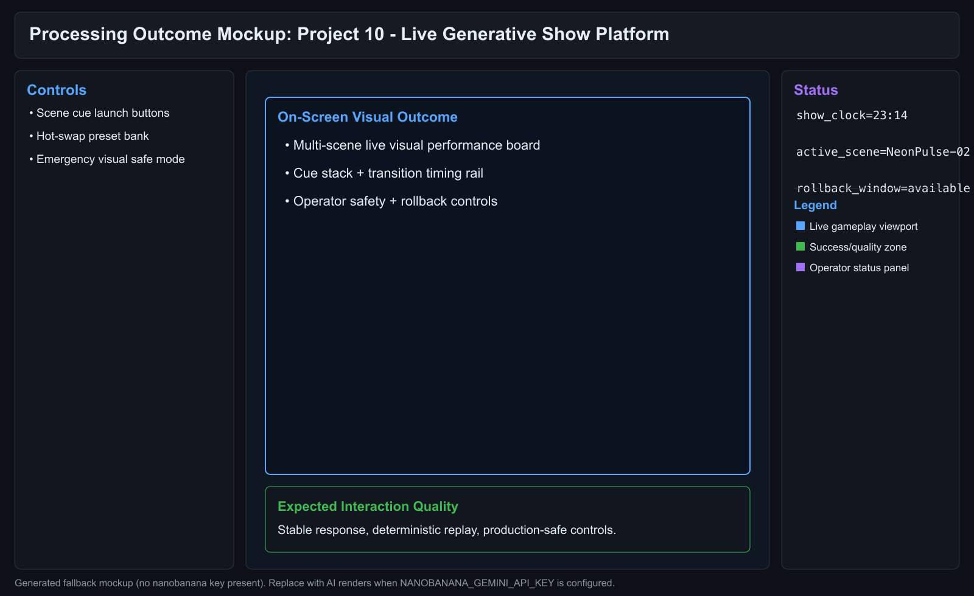The height and width of the screenshot is (596, 974).
Task: Select the active_scene=NeonPulse-02 status line
Action: (x=881, y=151)
